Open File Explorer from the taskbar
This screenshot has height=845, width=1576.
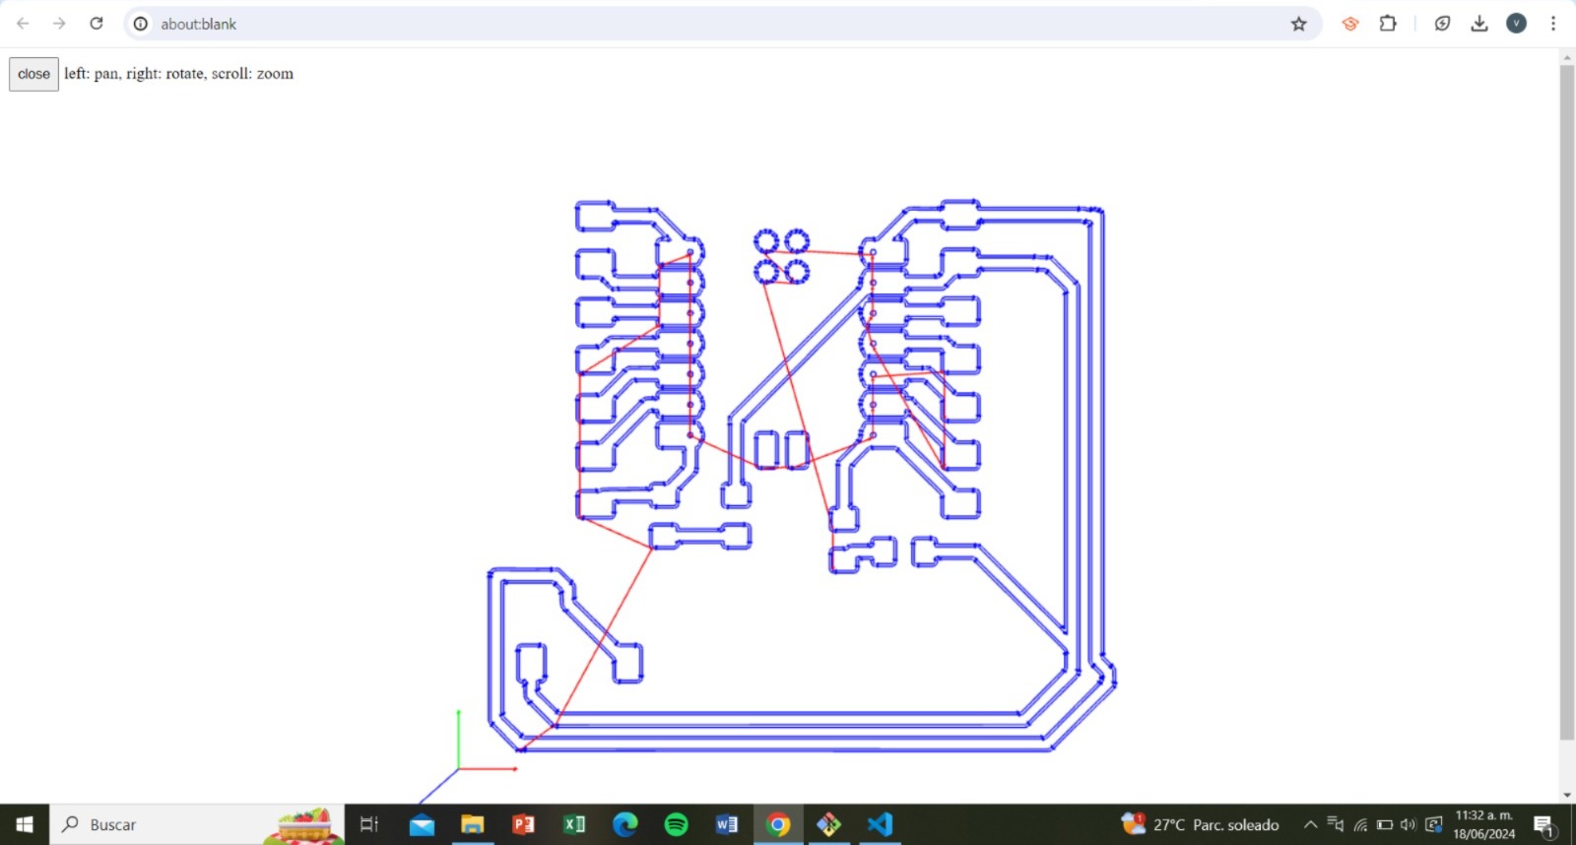473,824
